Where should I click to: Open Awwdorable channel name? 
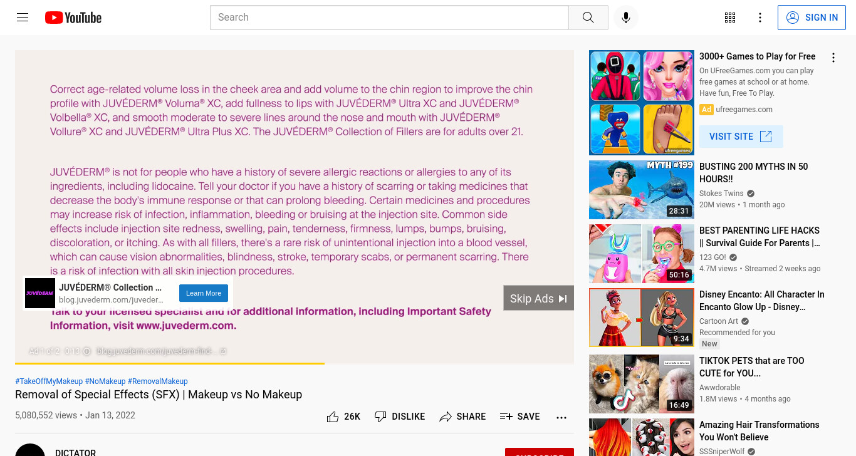(720, 388)
